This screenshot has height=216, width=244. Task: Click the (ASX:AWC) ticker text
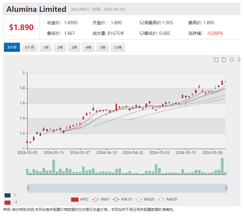pyautogui.click(x=80, y=9)
